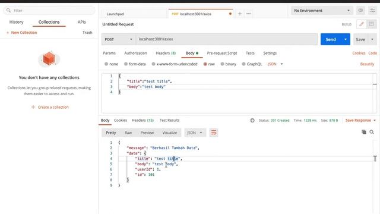The image size is (380, 214).
Task: Click the Beautify link
Action: point(367,64)
